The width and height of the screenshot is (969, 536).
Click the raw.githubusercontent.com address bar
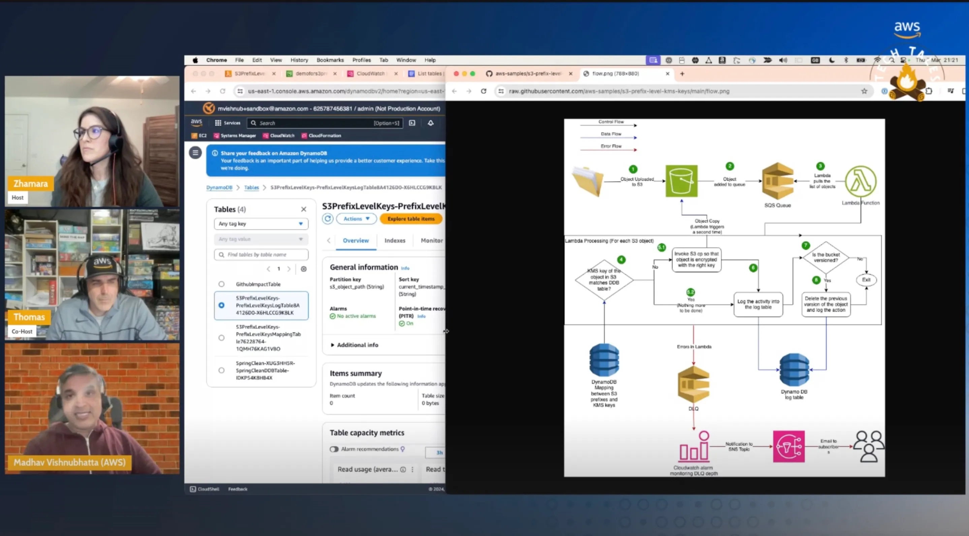tap(684, 91)
